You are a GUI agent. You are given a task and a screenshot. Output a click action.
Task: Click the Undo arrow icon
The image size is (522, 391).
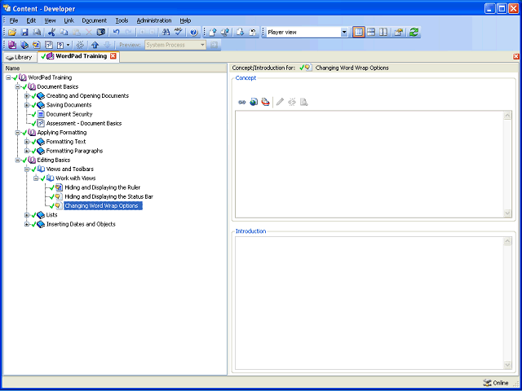pos(116,33)
